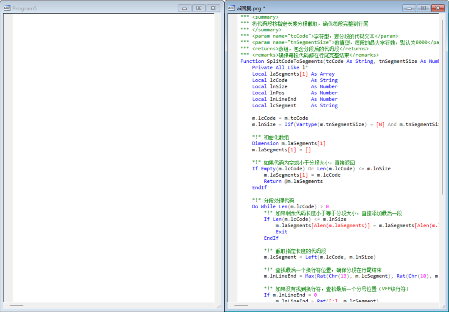Click the comment 查找最后一个换行符位置
Image resolution: width=449 pixels, height=312 pixels.
(x=323, y=270)
